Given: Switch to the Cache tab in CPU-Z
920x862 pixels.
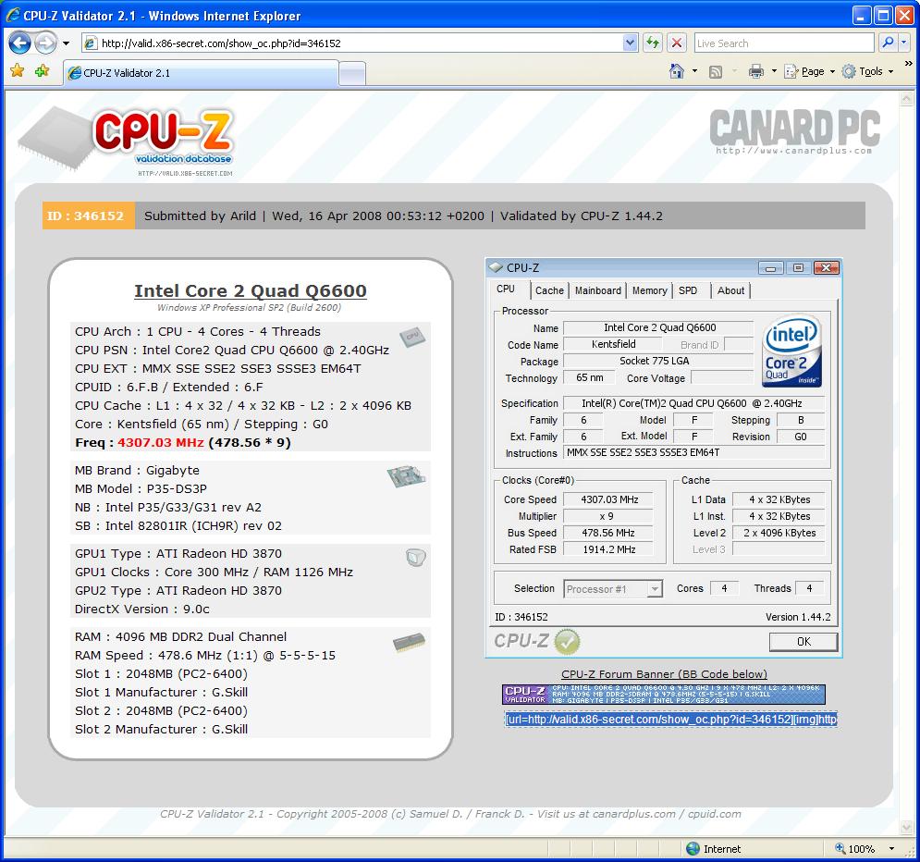Looking at the screenshot, I should coord(549,290).
